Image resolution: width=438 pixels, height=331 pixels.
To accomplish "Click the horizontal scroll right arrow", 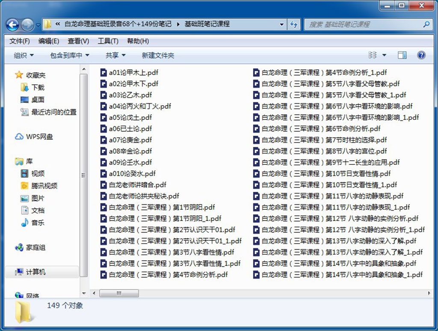I will tap(429, 293).
